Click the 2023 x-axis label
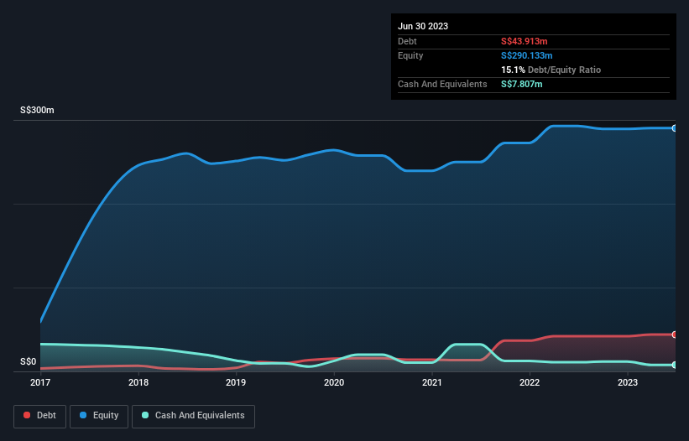Image resolution: width=689 pixels, height=441 pixels. (628, 382)
